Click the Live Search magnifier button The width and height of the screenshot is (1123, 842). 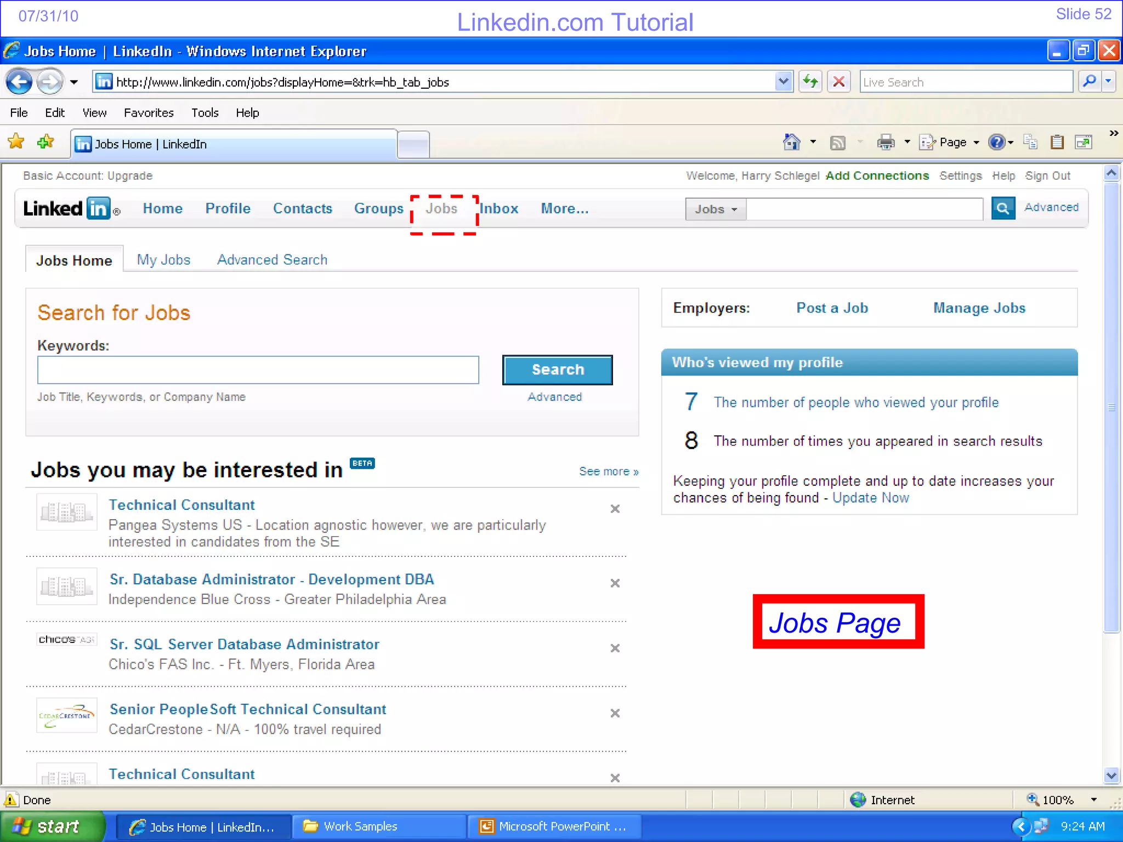(1090, 82)
